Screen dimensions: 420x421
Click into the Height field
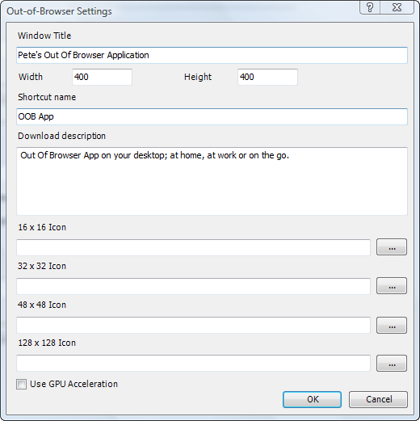click(267, 77)
